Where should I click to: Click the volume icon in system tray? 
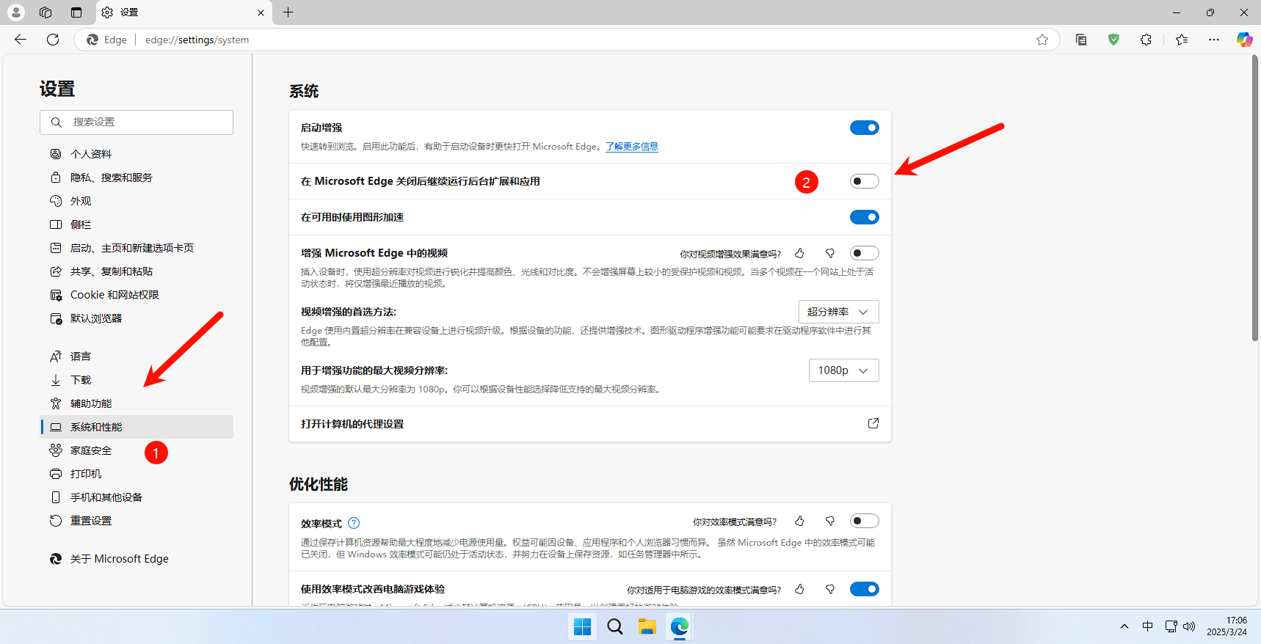pos(1189,626)
